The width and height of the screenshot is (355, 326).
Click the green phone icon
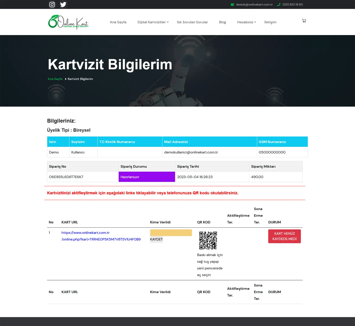(x=279, y=5)
